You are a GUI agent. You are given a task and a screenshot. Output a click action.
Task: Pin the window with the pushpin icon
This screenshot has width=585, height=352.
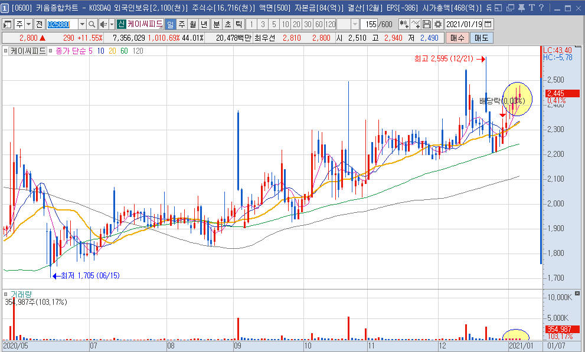521,8
